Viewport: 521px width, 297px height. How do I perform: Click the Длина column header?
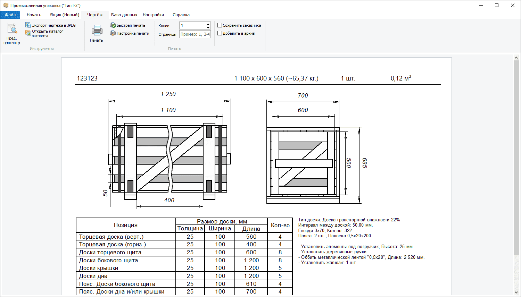tap(251, 229)
